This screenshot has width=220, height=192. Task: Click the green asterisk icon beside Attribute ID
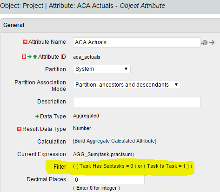(35, 57)
